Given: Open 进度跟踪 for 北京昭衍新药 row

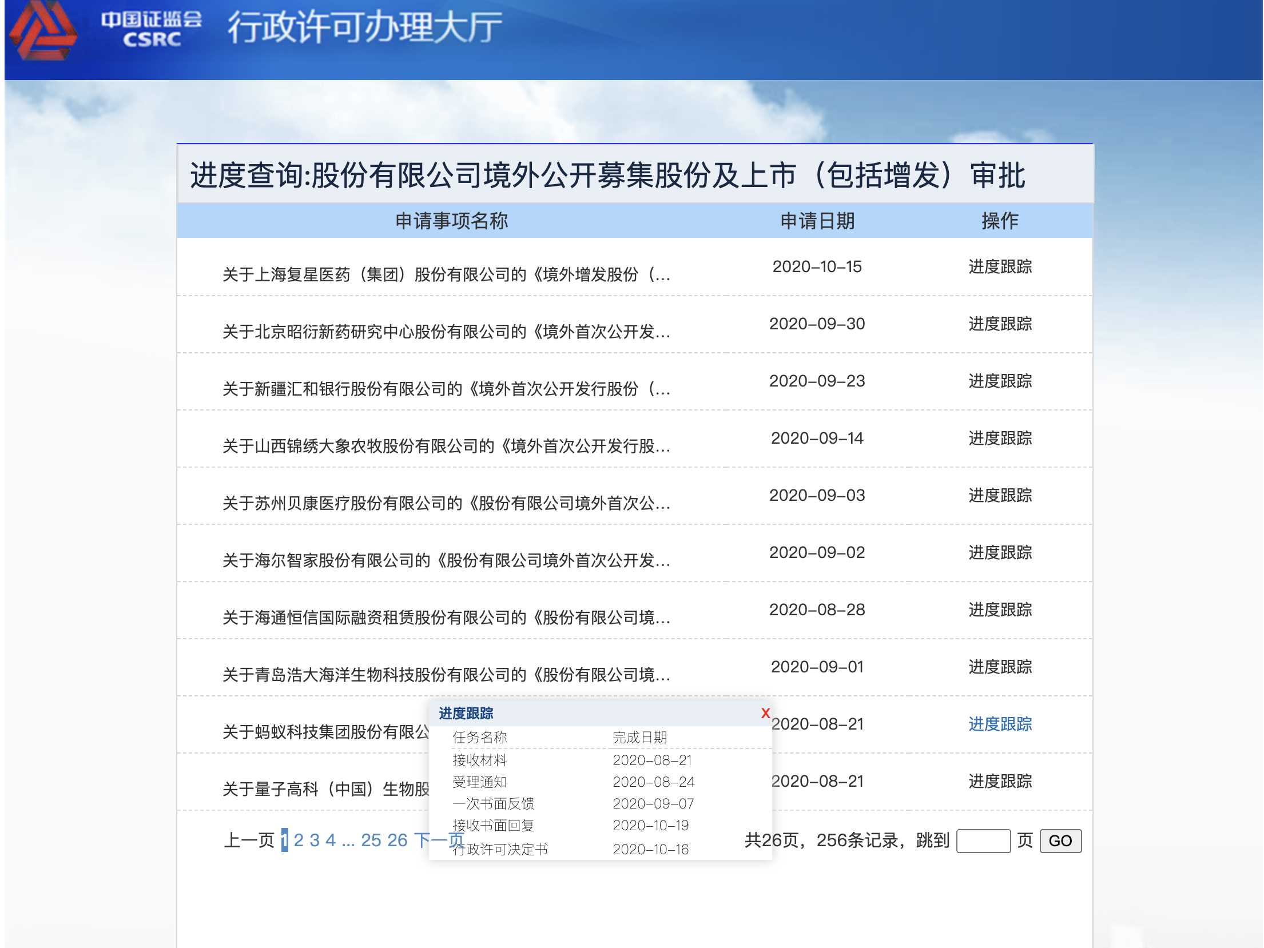Looking at the screenshot, I should [1000, 324].
